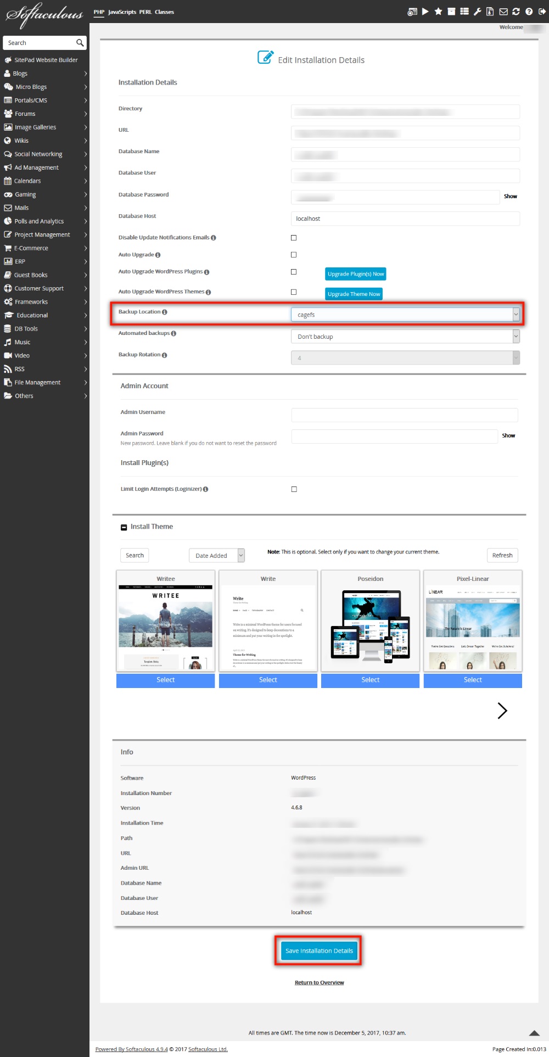The image size is (549, 1057).
Task: Show the Admin Password
Action: [x=508, y=436]
